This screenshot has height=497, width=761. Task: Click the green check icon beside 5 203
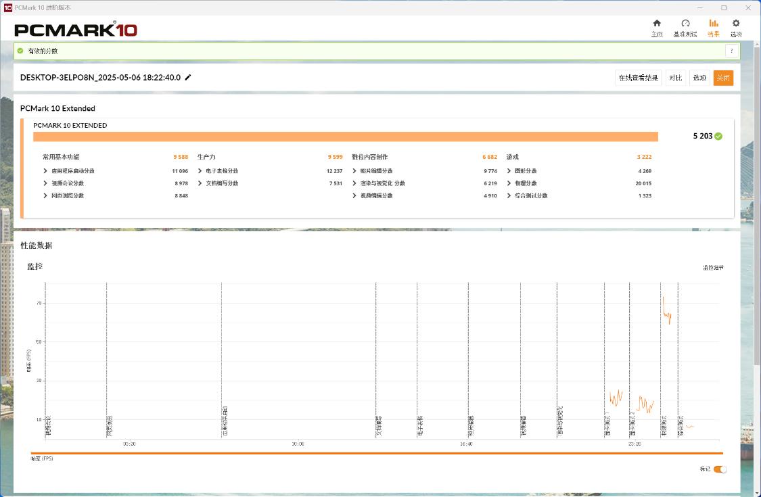tap(719, 136)
